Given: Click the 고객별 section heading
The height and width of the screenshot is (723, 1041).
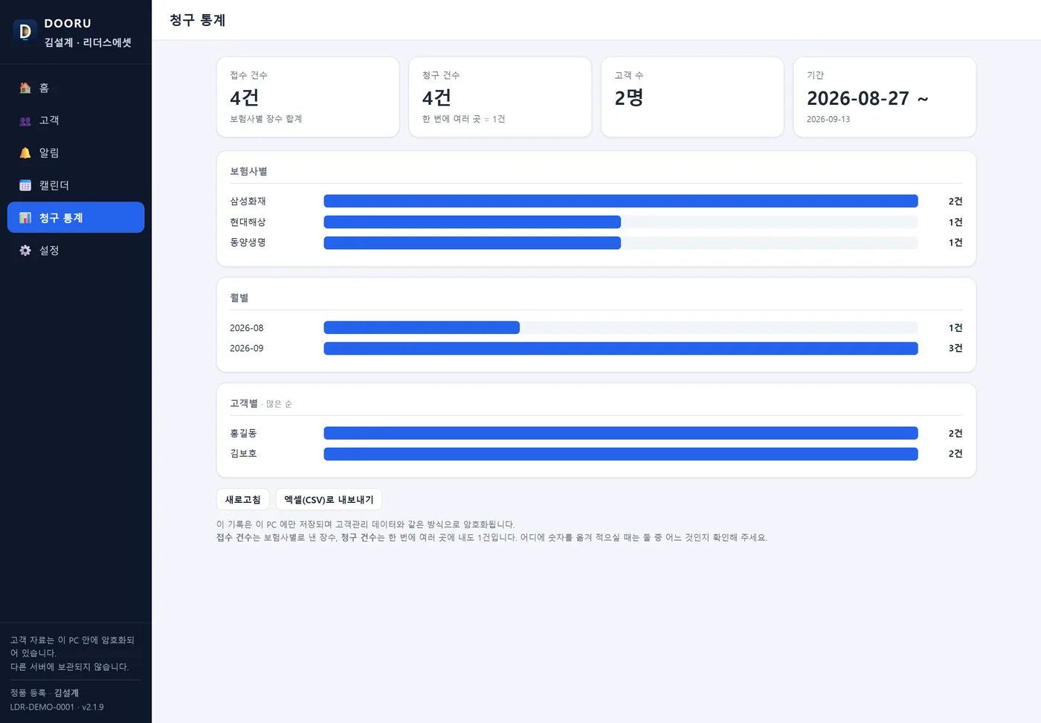Looking at the screenshot, I should pos(244,403).
